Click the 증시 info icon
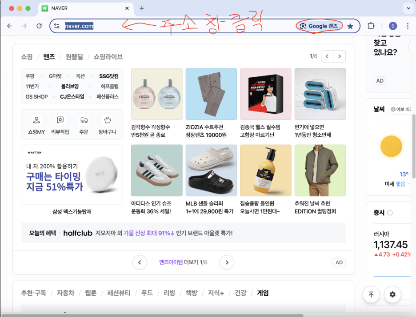Screen dimensions: 416x317 [390, 213]
